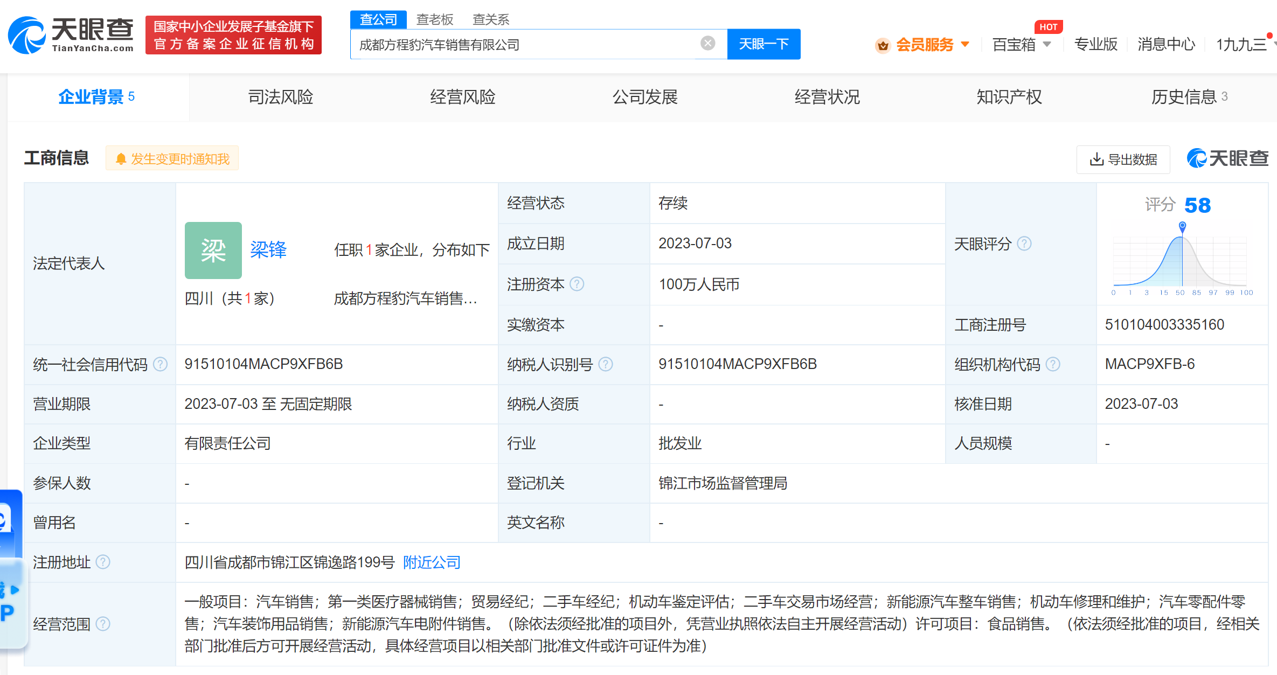Screen dimensions: 1277x675
Task: Click the organization code MACP9XFB-6
Action: click(x=1150, y=364)
